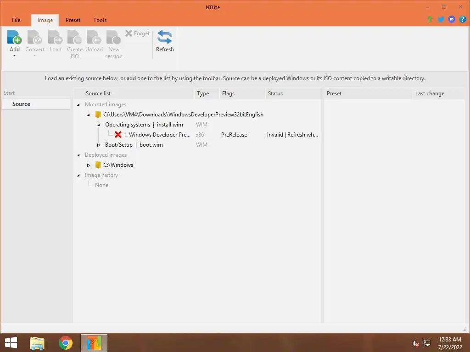The image size is (470, 352).
Task: Click the Add image toolbar icon
Action: [14, 37]
